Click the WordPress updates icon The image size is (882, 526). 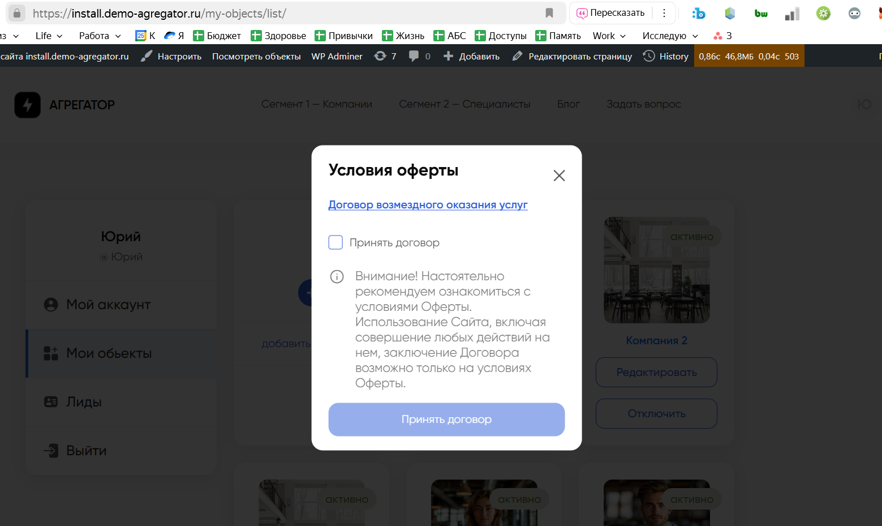tap(381, 56)
